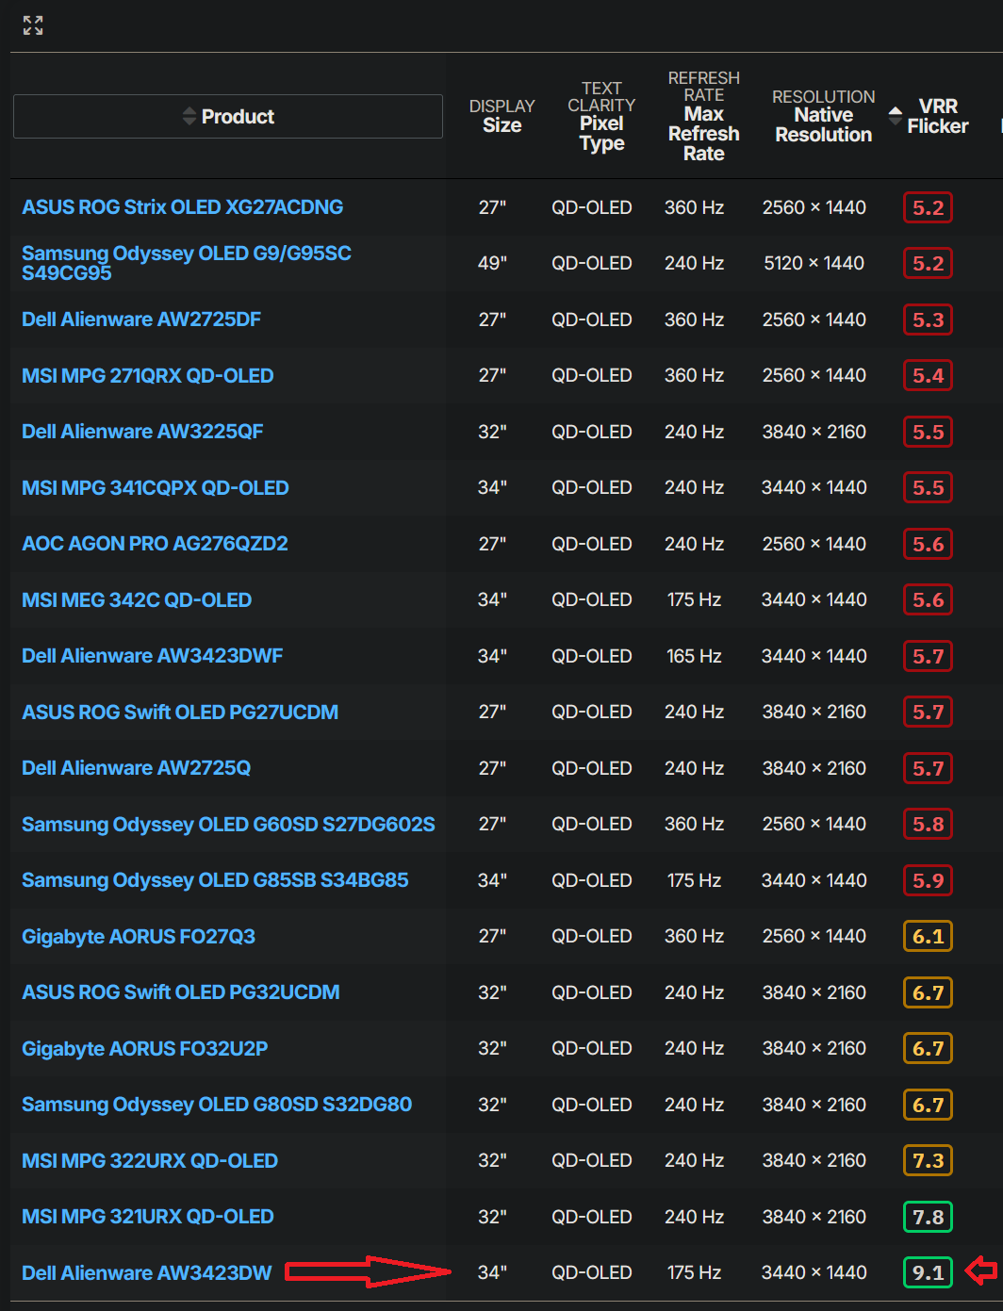This screenshot has height=1311, width=1003.
Task: Click the 6.1 score for AORUS FO27Q3
Action: [x=928, y=936]
